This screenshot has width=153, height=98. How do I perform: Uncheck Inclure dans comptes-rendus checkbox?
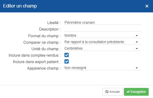(66, 55)
